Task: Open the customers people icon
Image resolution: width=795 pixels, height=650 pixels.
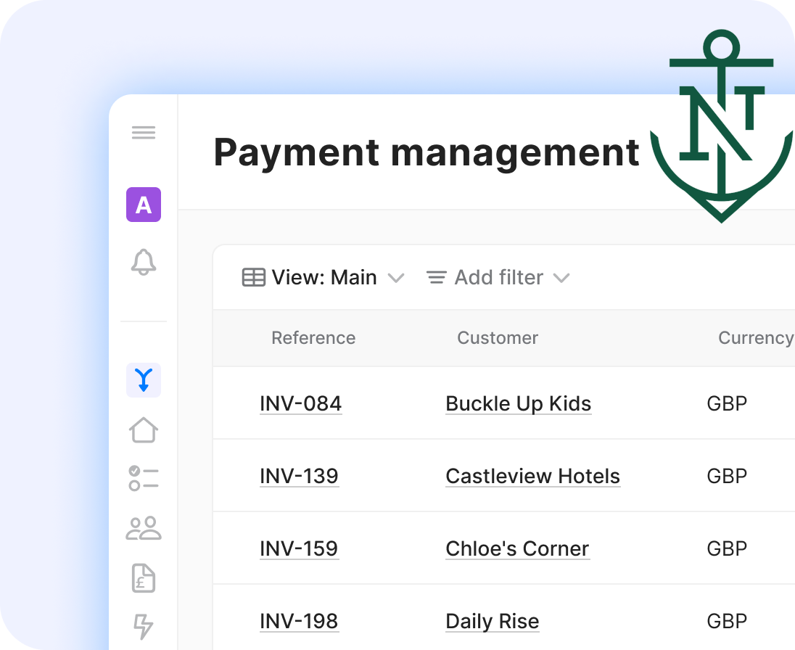Action: pyautogui.click(x=144, y=528)
